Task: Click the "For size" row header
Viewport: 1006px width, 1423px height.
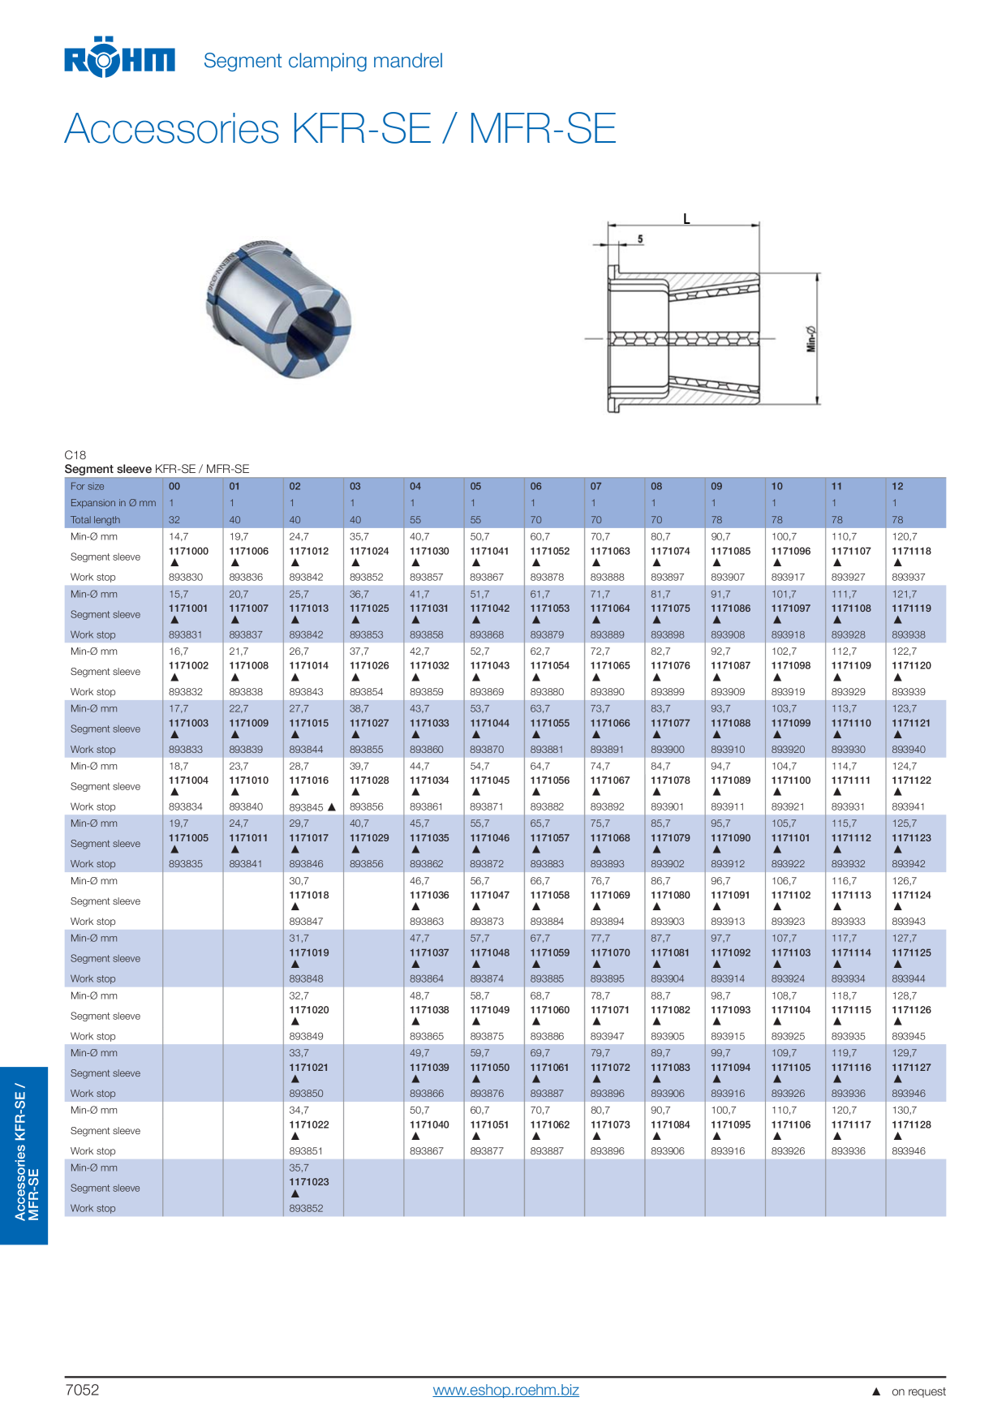Action: pos(88,487)
